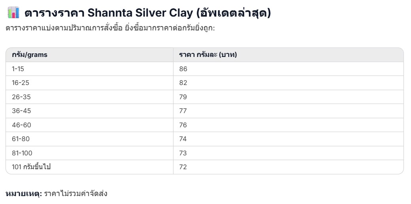Select the 61-80 grams cell
The height and width of the screenshot is (204, 411).
[21, 139]
